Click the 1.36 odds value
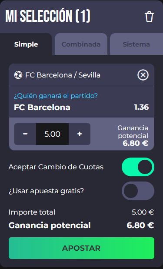This screenshot has width=163, height=269. [x=141, y=108]
